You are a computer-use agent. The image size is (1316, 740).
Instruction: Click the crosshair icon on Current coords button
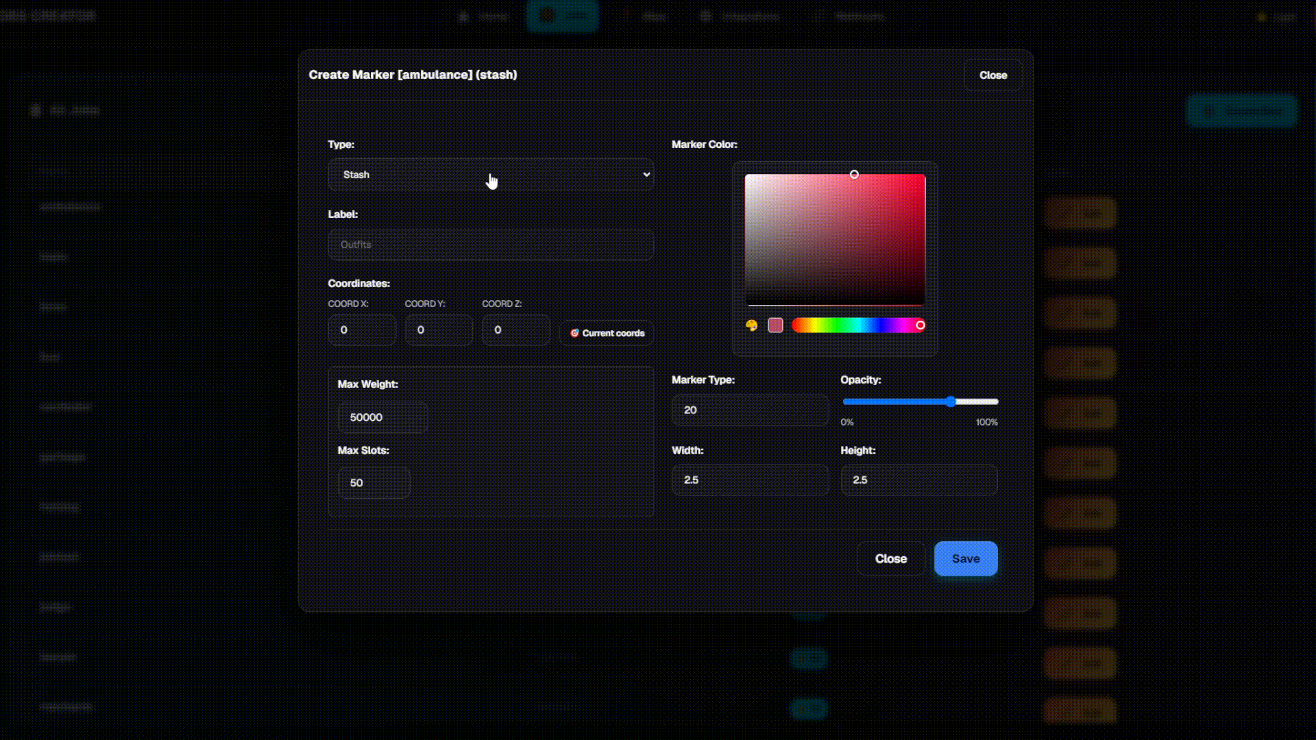[575, 333]
